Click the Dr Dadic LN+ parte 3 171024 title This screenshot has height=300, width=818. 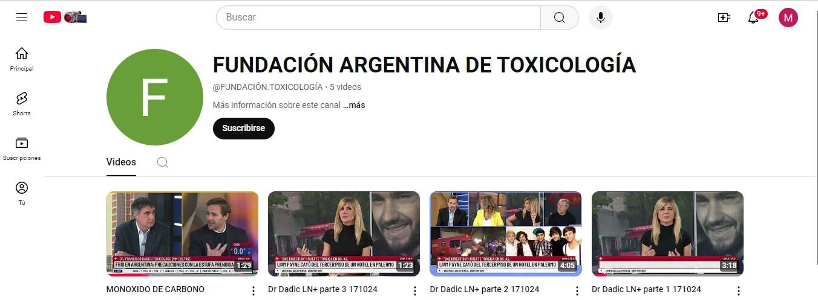(x=322, y=290)
